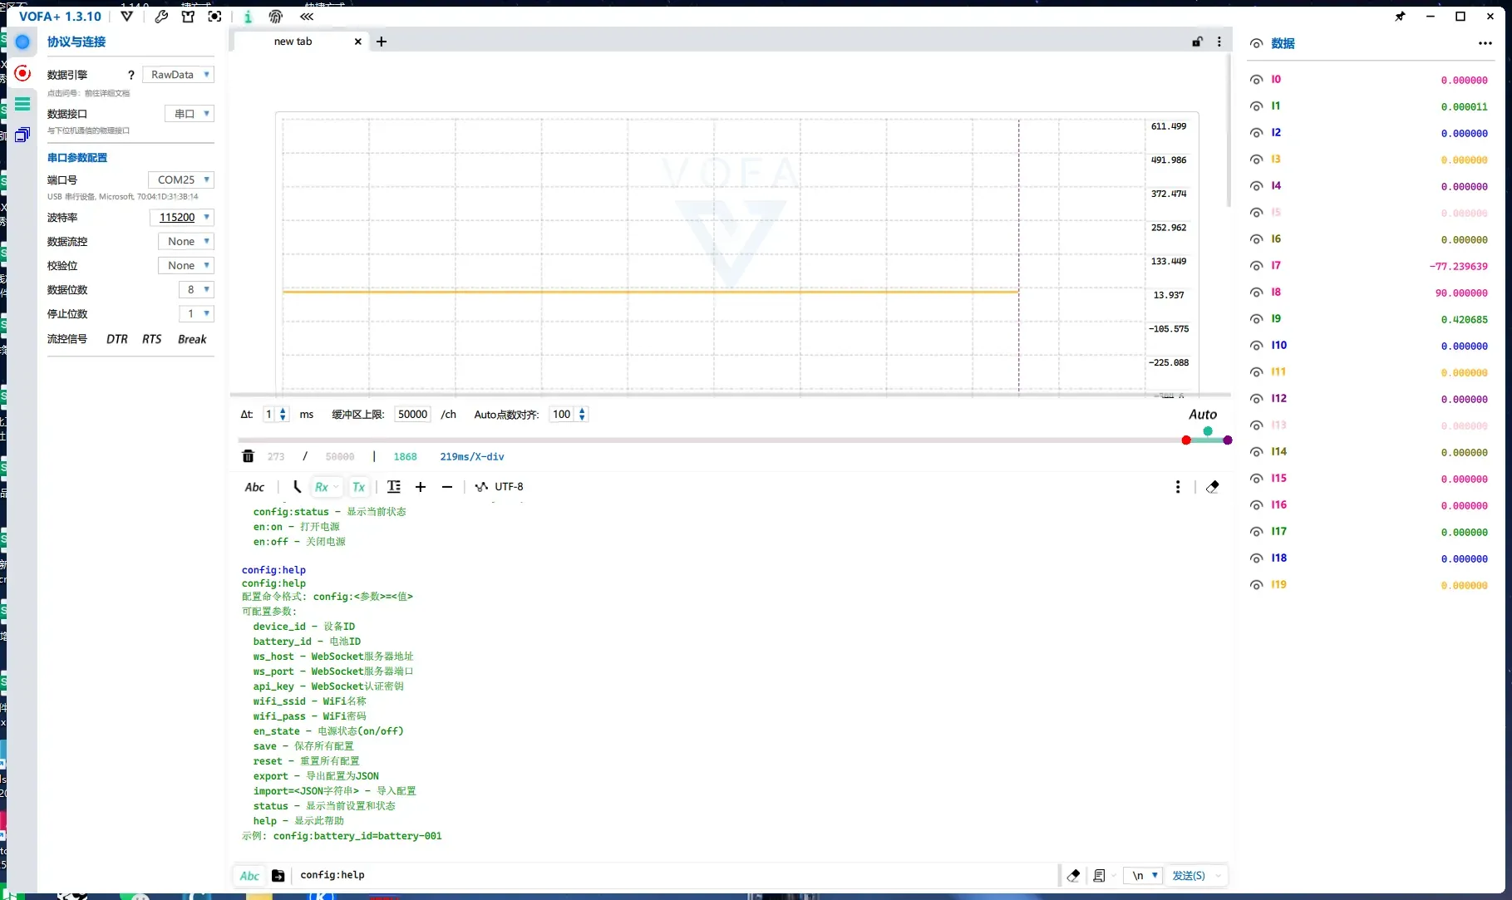Click the trash icon to clear buffer

click(x=248, y=456)
